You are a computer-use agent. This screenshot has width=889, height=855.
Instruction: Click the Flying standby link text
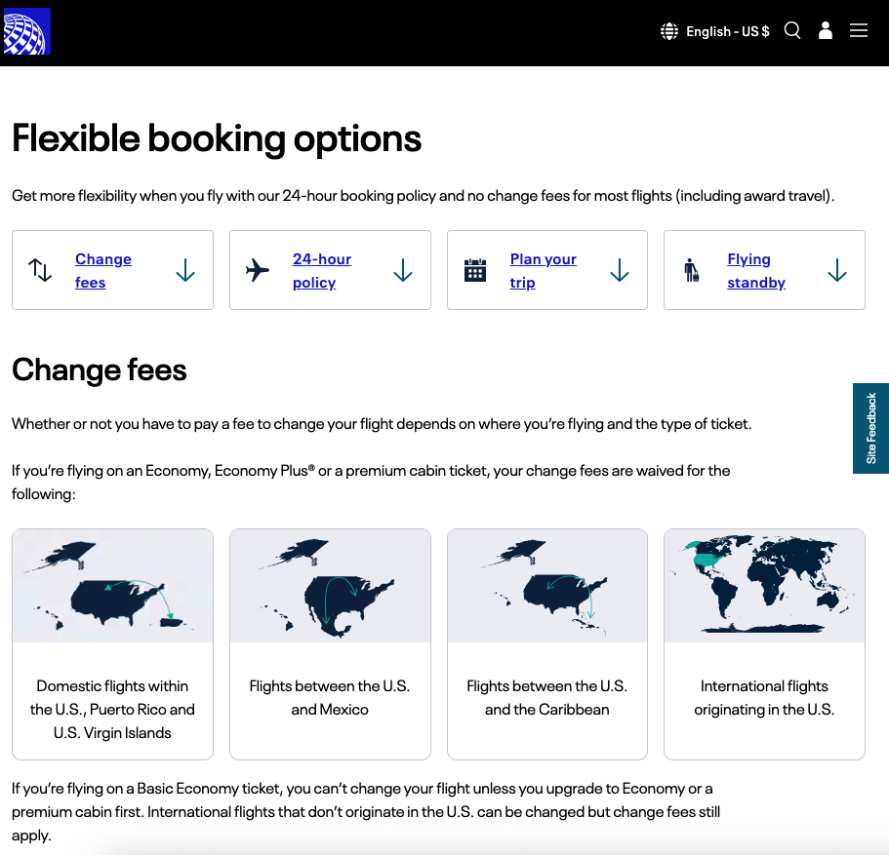(755, 270)
